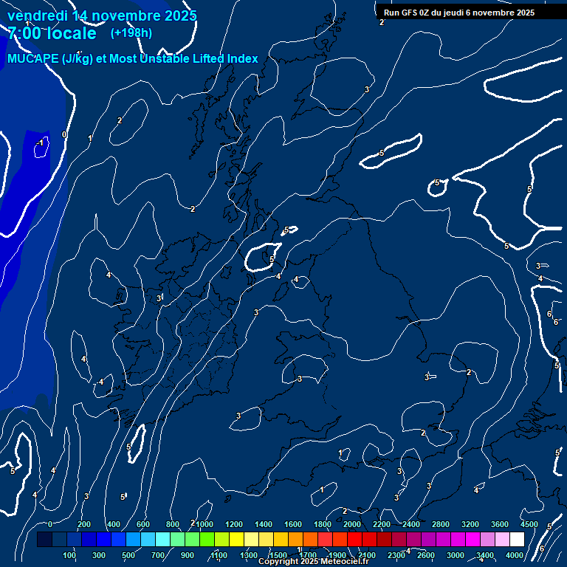Click the 4500 value on the legend scale
The width and height of the screenshot is (567, 567).
[529, 524]
